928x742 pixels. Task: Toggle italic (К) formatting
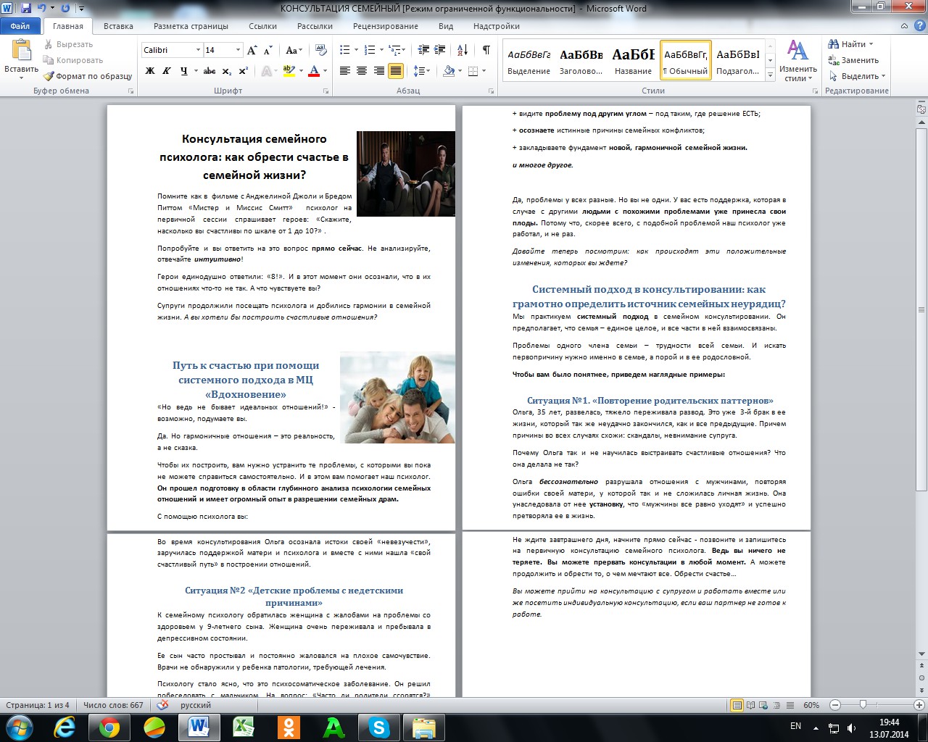167,71
